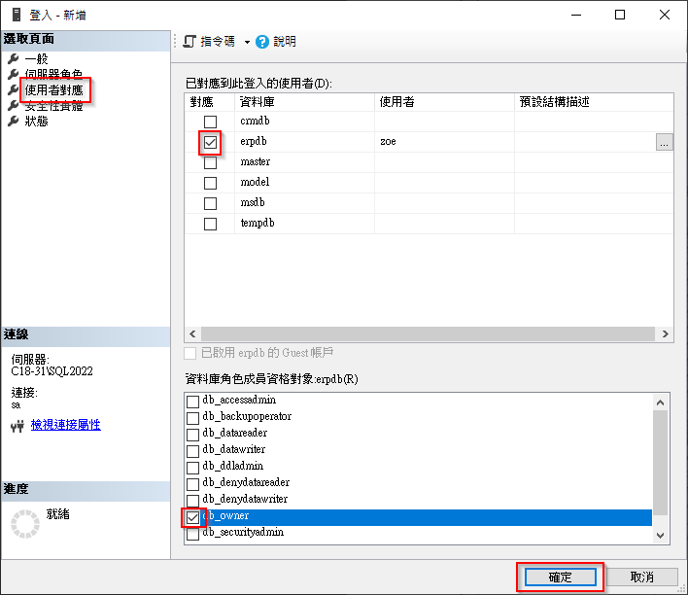The width and height of the screenshot is (688, 595).
Task: Click the wrench icon beside 伺服器角色
Action: pyautogui.click(x=14, y=74)
